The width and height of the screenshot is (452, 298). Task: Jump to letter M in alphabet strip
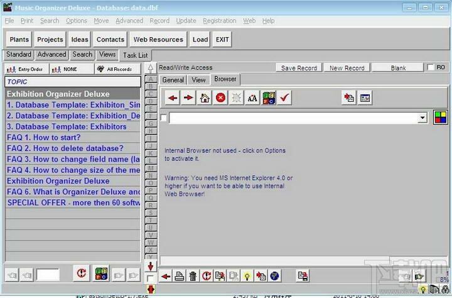[x=151, y=168]
